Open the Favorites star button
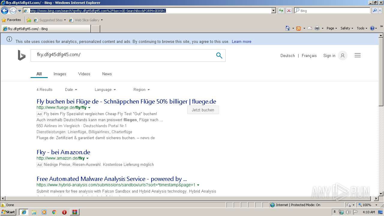Viewport: 384px width, 216px height. [11, 20]
